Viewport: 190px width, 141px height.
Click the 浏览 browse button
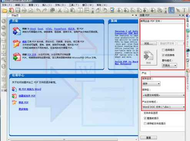point(148,44)
